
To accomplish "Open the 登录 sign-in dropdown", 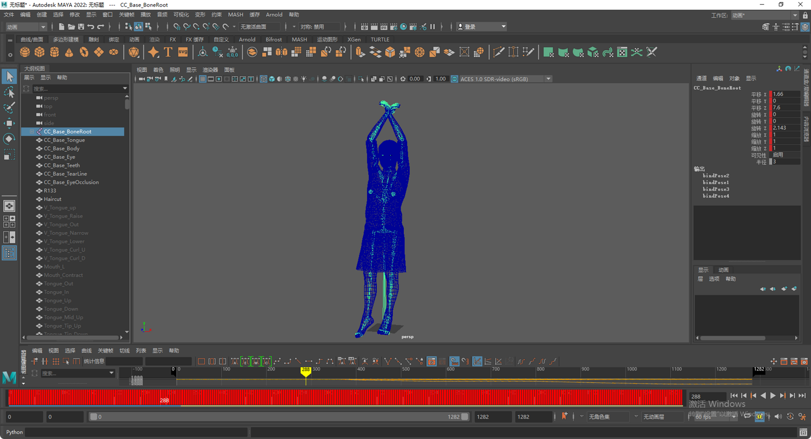I will [482, 27].
